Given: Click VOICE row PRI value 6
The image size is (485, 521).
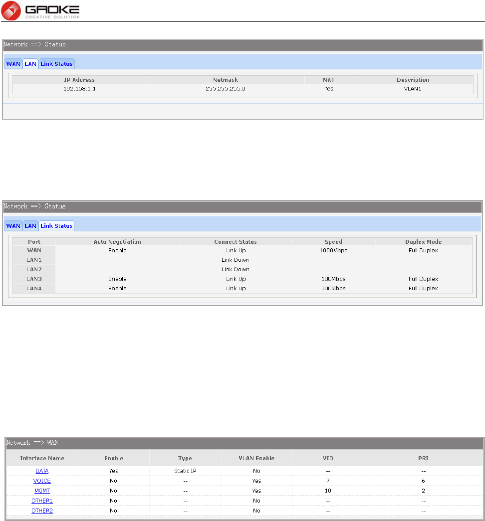Looking at the screenshot, I should 423,481.
